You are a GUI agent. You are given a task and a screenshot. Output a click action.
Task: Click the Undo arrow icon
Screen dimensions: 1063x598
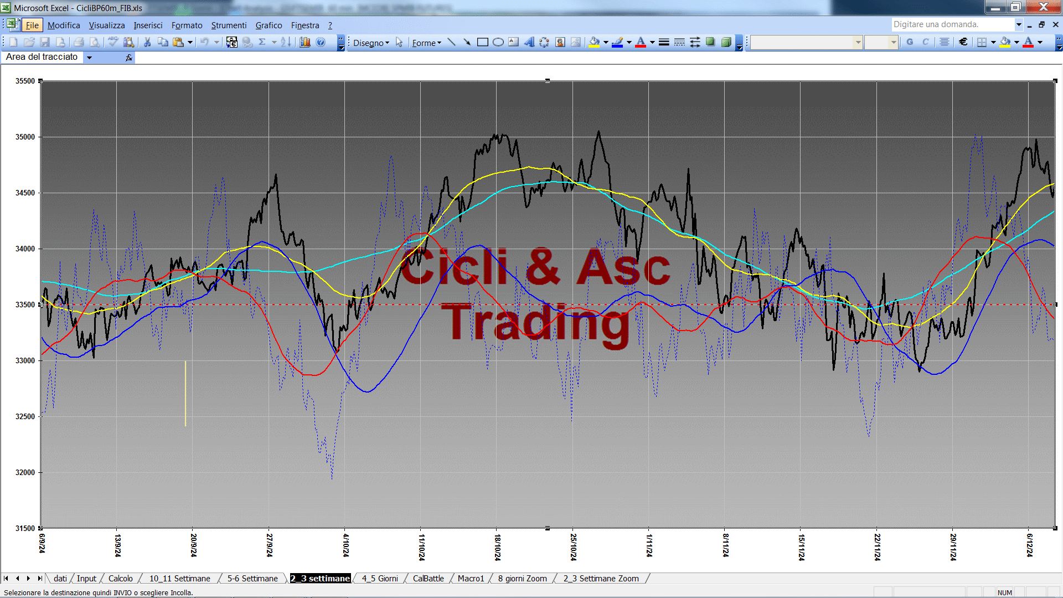[x=204, y=42]
